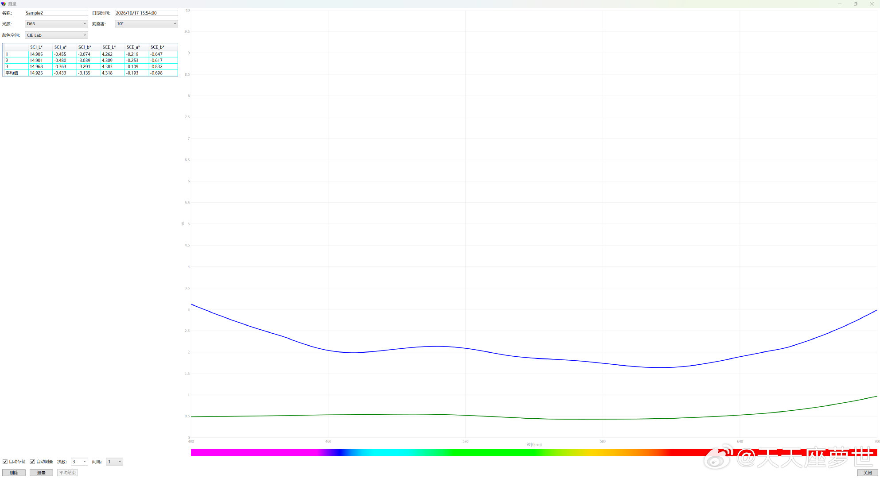Open the 次数 count dropdown
Image resolution: width=880 pixels, height=478 pixels.
79,462
